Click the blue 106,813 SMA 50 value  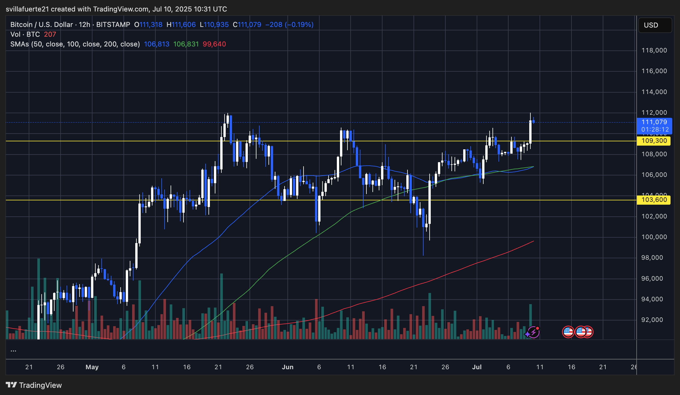(157, 44)
